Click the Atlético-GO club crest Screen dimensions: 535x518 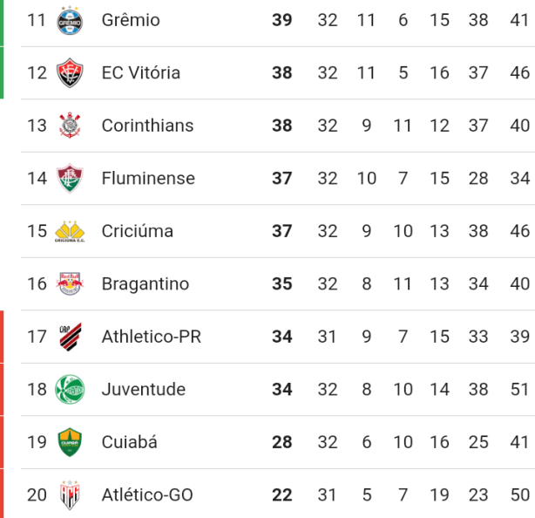tap(70, 494)
